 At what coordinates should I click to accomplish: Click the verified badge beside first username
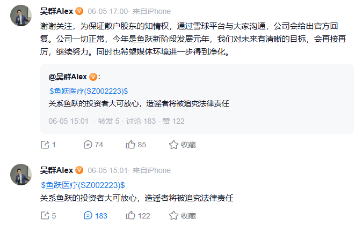tap(79, 11)
